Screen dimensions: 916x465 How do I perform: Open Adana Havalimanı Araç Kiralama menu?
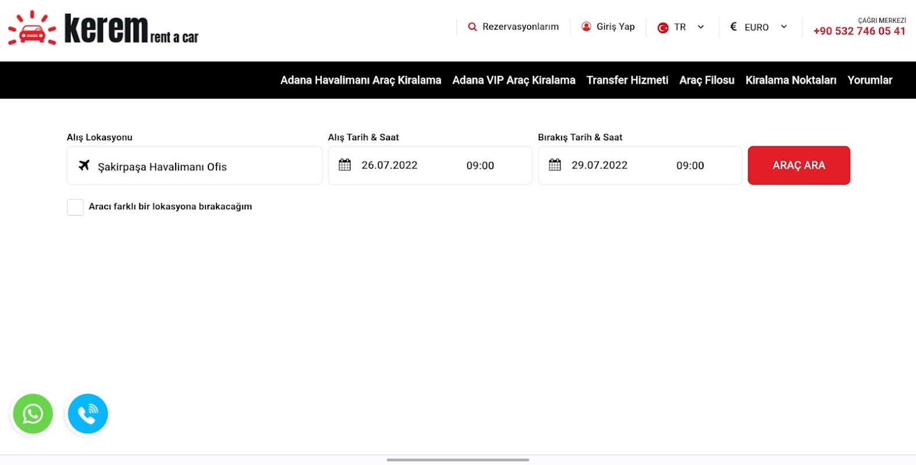[361, 80]
